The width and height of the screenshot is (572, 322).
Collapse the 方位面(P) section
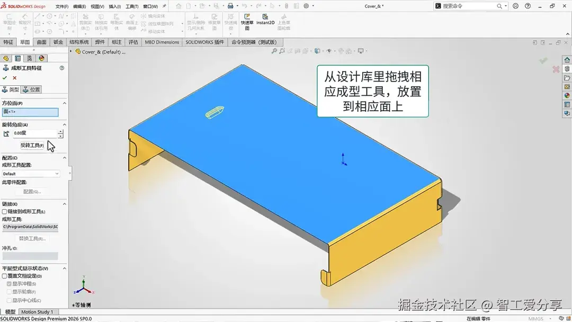click(65, 103)
